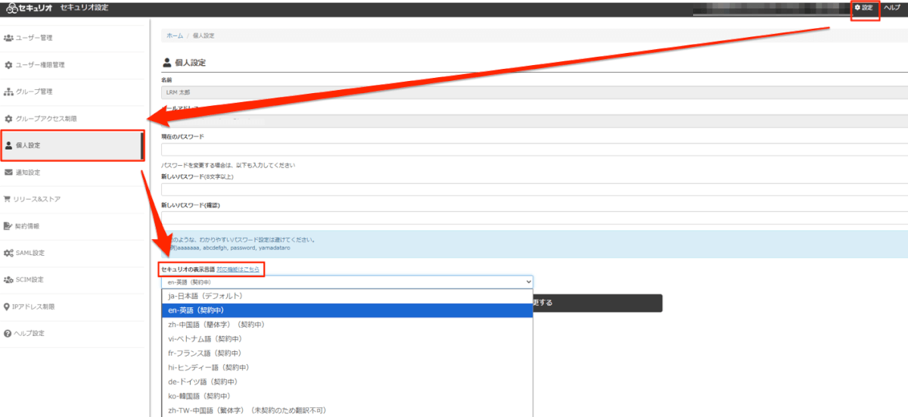Image resolution: width=908 pixels, height=417 pixels.
Task: Select hi-ヒンディー語（契約中） option
Action: tap(347, 367)
